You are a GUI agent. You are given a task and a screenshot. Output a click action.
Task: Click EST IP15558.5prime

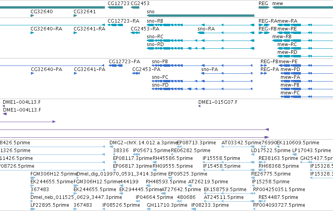pyautogui.click(x=221, y=158)
